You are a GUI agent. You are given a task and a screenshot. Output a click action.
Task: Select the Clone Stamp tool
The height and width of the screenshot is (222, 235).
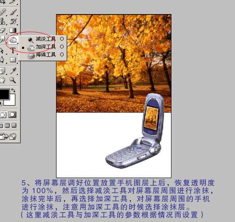pyautogui.click(x=2, y=21)
